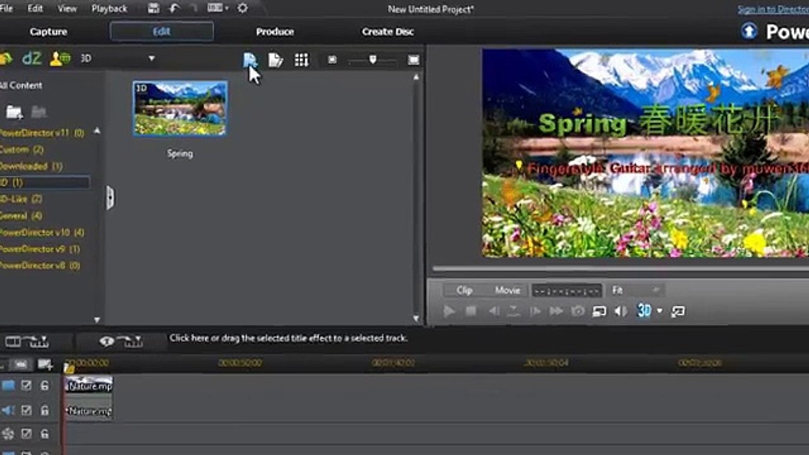Click the add tracks icon in timeline
The height and width of the screenshot is (455, 809).
click(45, 365)
